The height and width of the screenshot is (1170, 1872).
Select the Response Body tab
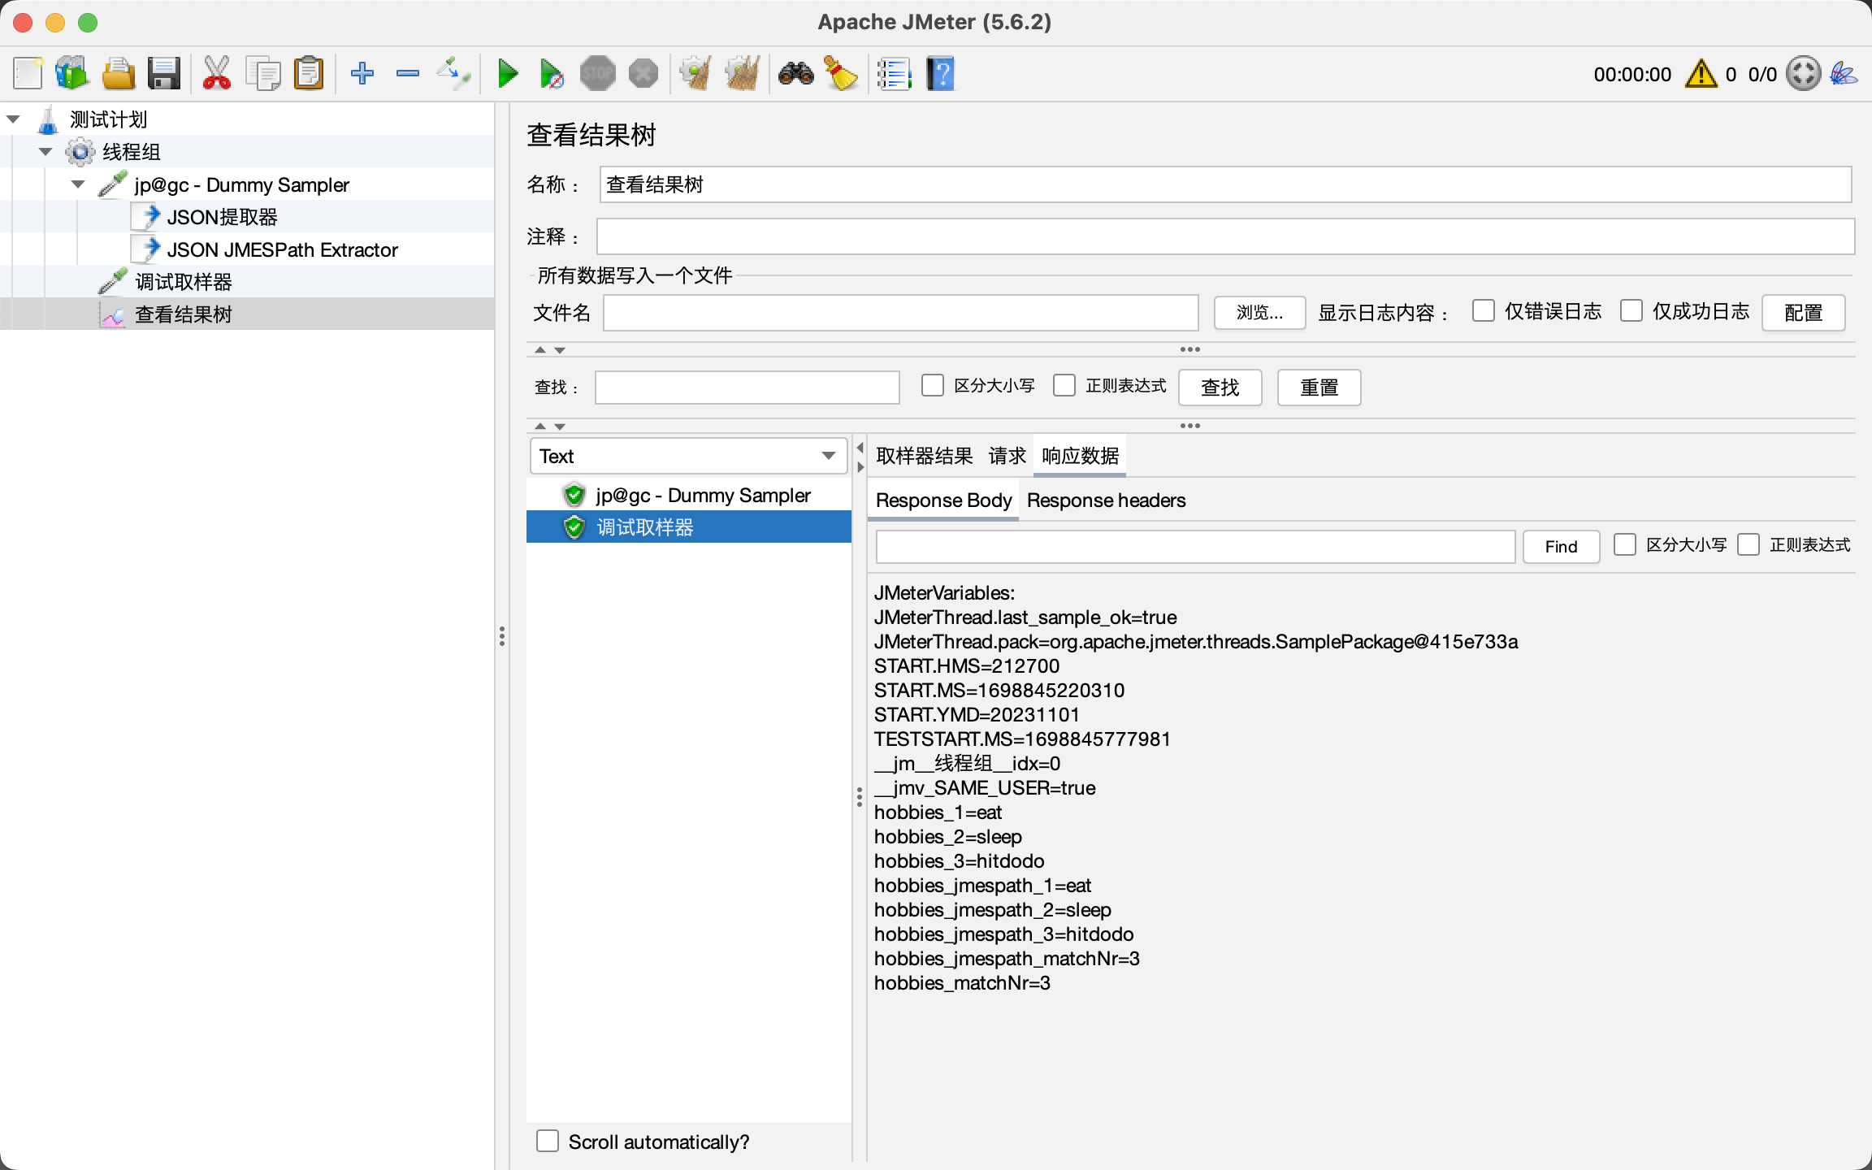pos(943,500)
